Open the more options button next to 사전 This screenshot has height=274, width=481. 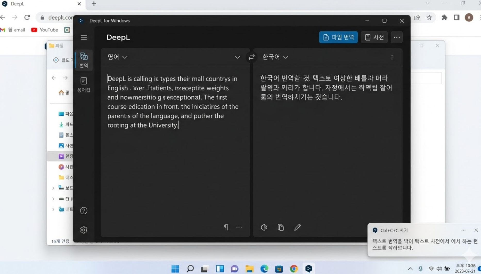[x=397, y=37]
